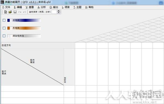This screenshot has height=104, width=164.
Task: Click the 客户需求 header label
Action: pos(4,72)
